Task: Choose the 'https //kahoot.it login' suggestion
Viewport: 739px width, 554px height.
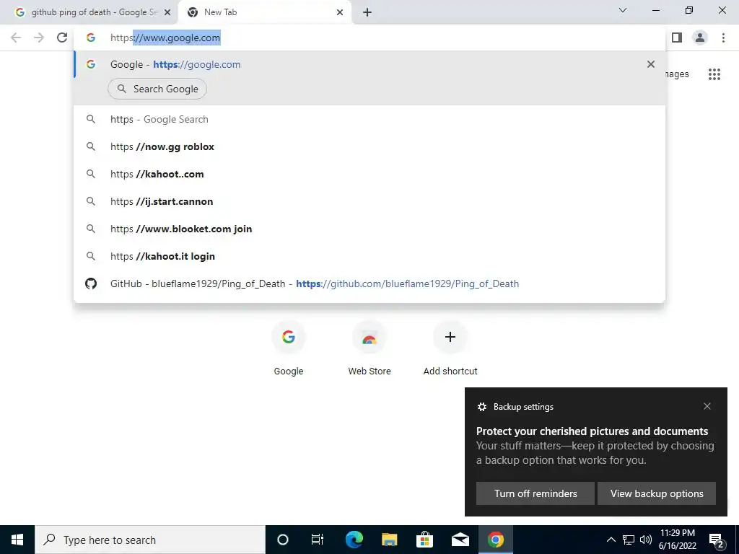Action: [x=369, y=256]
